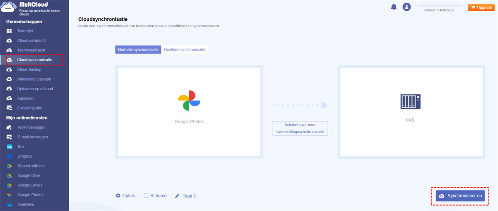Click the Cloud Backup icon
This screenshot has height=211, width=498.
coord(10,70)
